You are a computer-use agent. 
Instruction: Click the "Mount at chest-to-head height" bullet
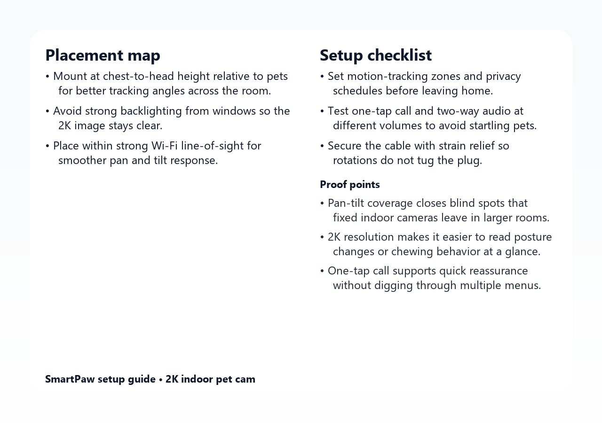170,76
